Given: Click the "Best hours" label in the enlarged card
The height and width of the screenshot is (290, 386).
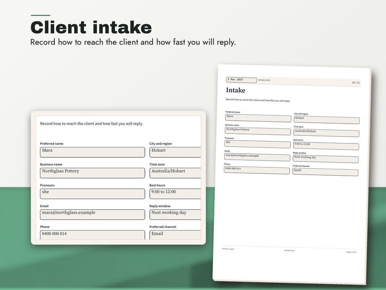Looking at the screenshot, I should (x=158, y=185).
